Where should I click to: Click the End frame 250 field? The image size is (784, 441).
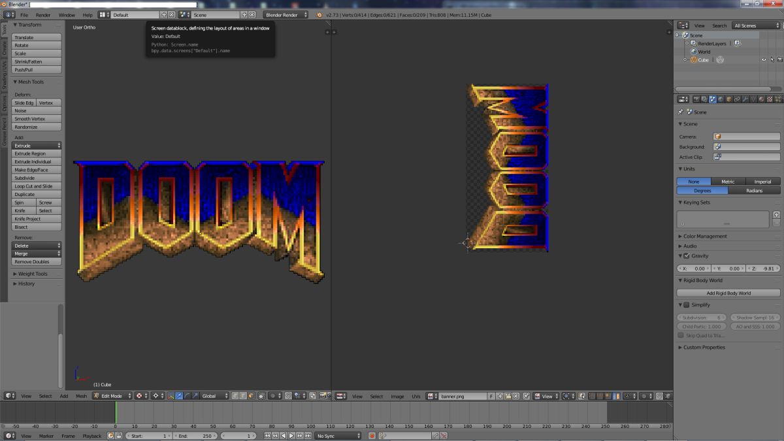click(x=195, y=436)
